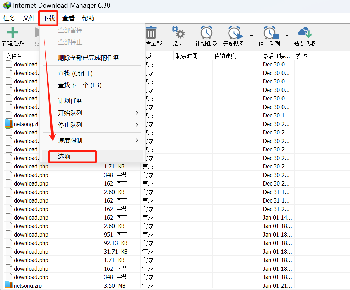Viewport: 350px width, 290px height.
Task: Click the Stop Queue (停止队列) toolbar icon
Action: click(271, 33)
